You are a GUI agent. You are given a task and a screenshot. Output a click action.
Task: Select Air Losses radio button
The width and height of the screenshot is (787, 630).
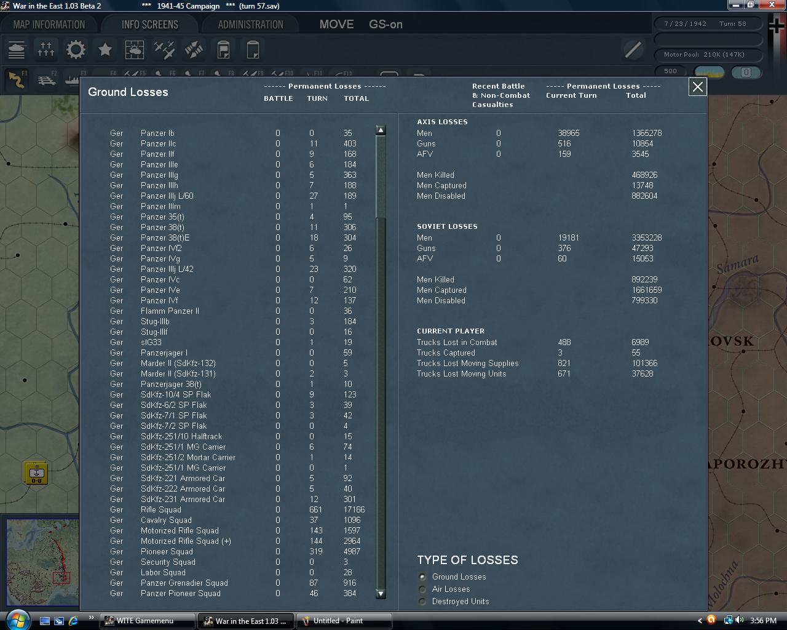coord(422,589)
